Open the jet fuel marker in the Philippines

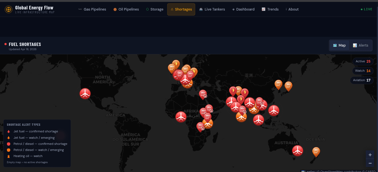[274, 110]
